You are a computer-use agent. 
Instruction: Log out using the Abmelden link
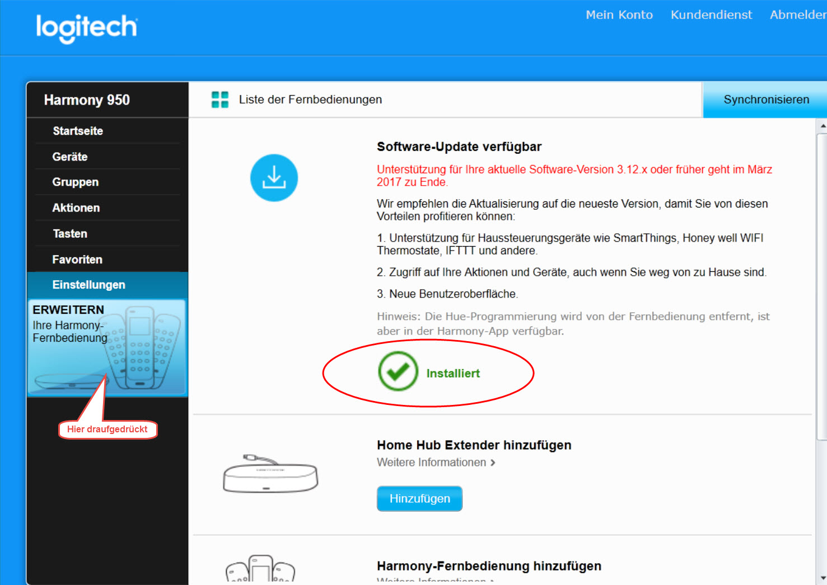797,15
